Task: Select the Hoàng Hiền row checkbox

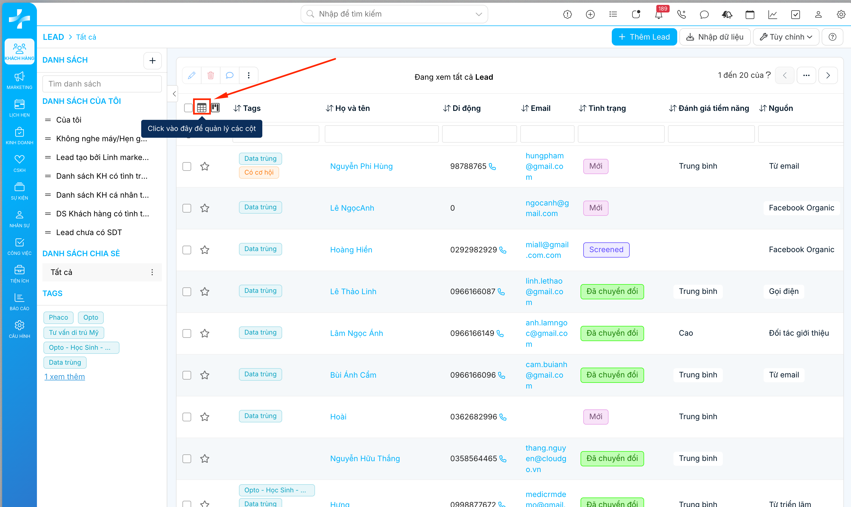Action: (x=187, y=250)
